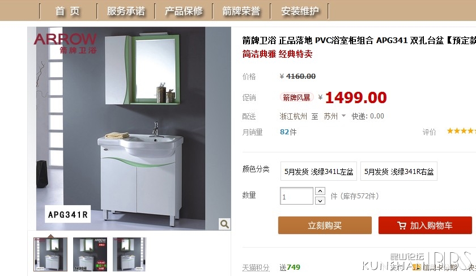Click the star rating next to 评价
The width and height of the screenshot is (476, 276).
(461, 131)
